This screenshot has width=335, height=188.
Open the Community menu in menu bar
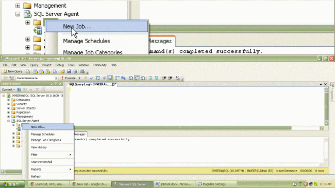(99, 65)
